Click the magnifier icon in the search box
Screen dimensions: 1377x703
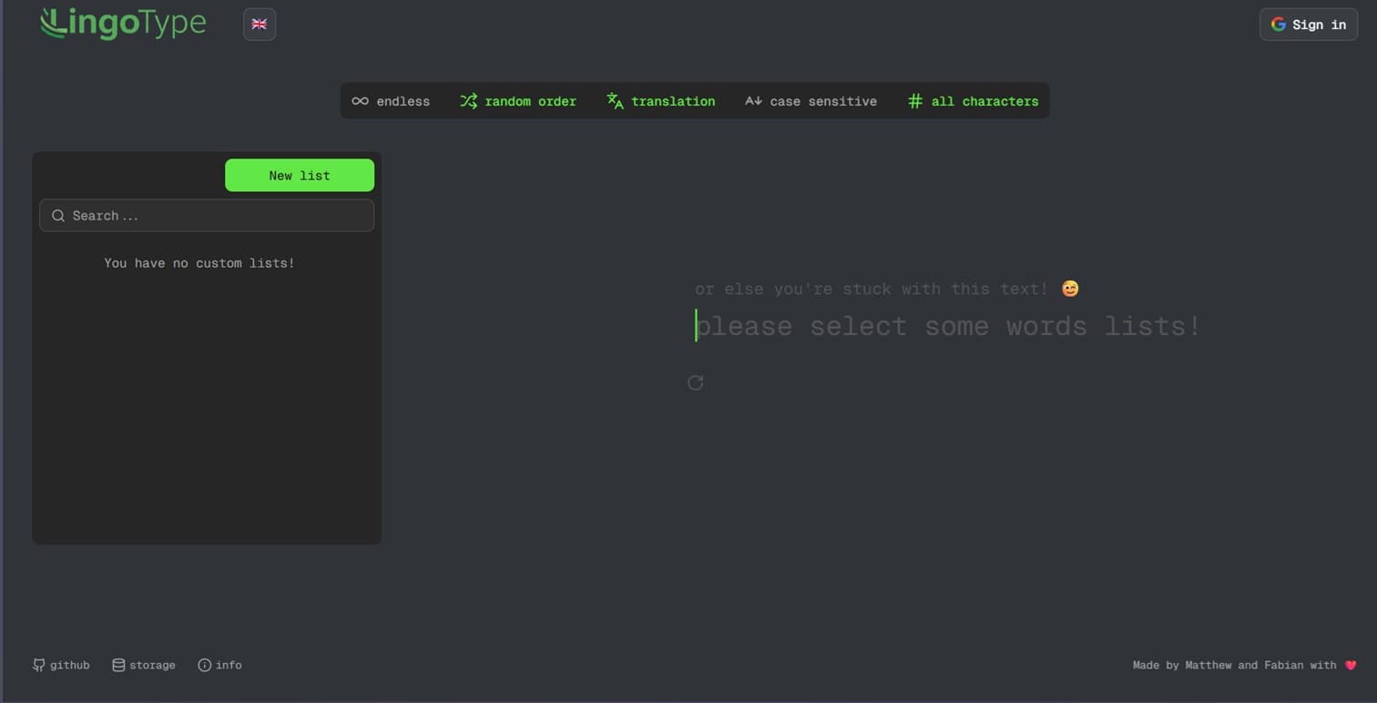[57, 215]
